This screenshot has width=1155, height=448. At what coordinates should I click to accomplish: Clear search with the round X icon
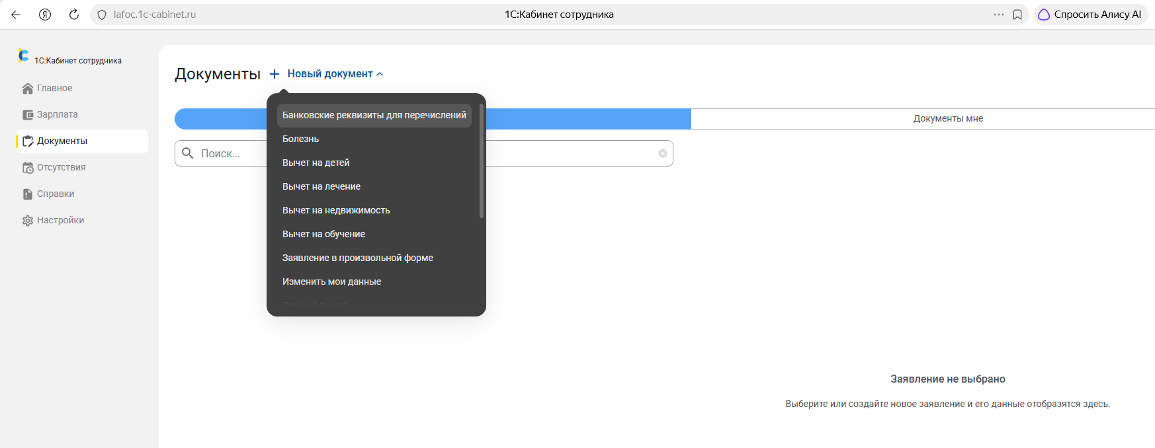(x=663, y=153)
